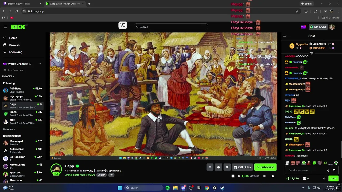
Task: Open the purple notification card icon
Action: [303, 27]
